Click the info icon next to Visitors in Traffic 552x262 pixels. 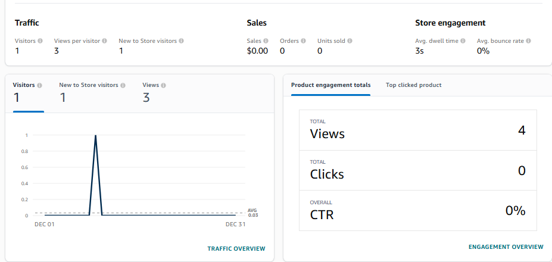tap(40, 41)
